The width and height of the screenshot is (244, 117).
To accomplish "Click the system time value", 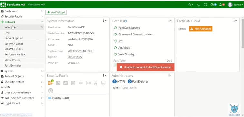I will pyautogui.click(x=81, y=51).
